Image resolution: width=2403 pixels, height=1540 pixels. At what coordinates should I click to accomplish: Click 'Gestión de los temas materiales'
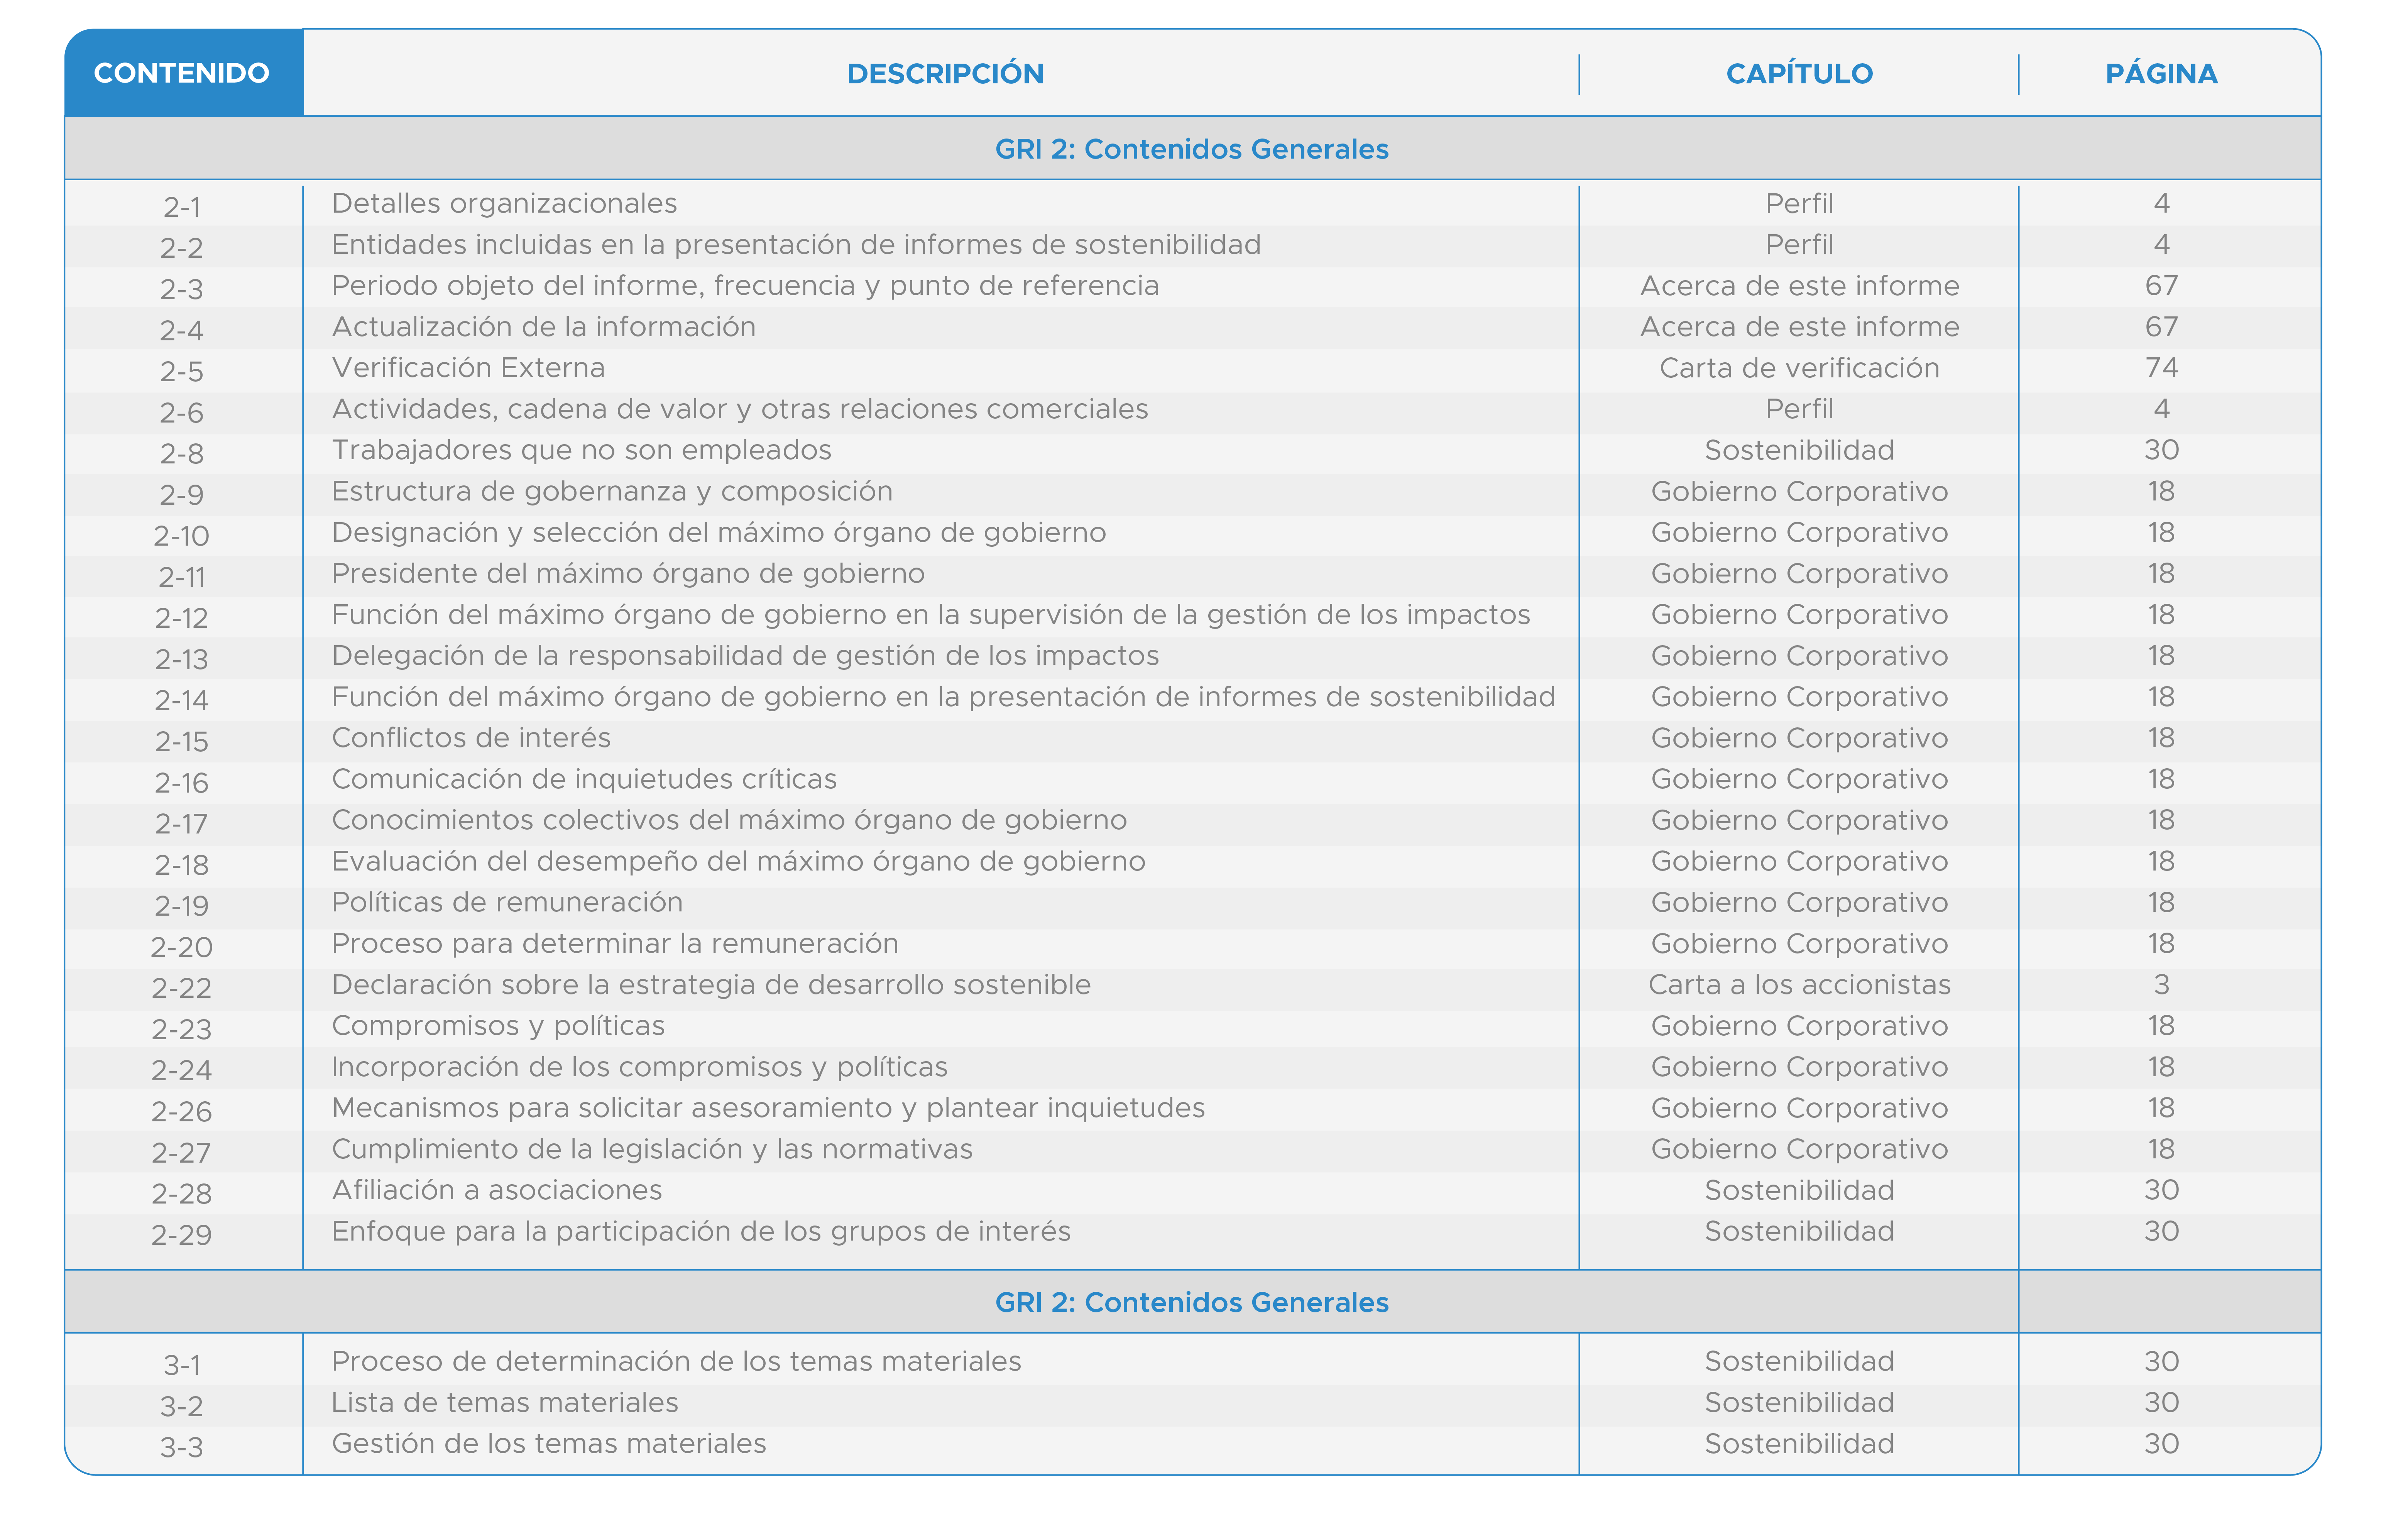pyautogui.click(x=549, y=1444)
